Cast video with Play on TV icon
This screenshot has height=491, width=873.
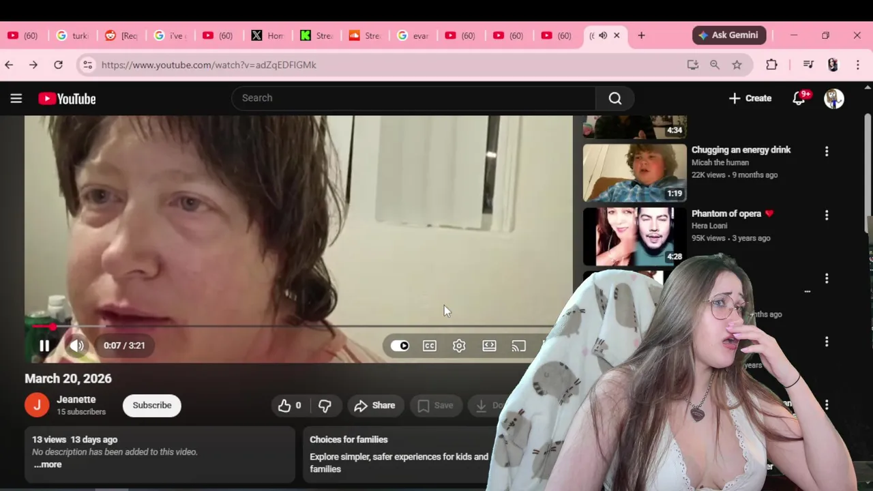pos(519,346)
